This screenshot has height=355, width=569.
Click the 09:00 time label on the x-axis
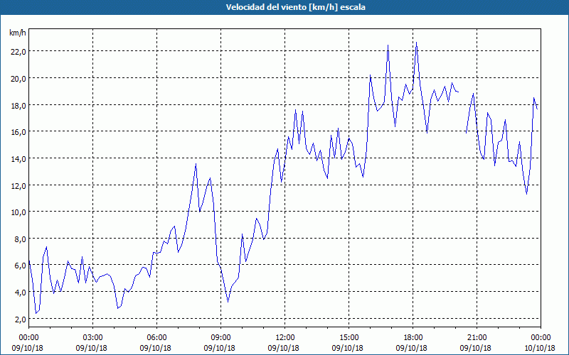220,338
